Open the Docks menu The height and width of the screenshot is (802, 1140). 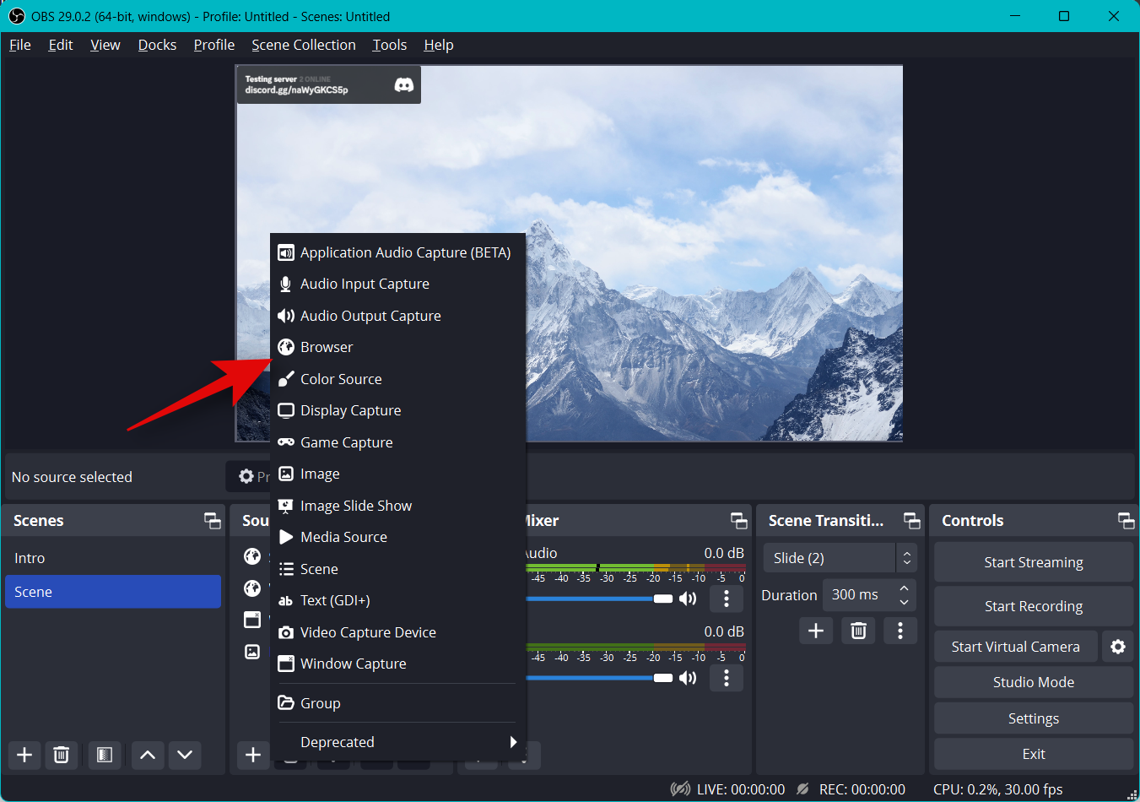tap(158, 45)
